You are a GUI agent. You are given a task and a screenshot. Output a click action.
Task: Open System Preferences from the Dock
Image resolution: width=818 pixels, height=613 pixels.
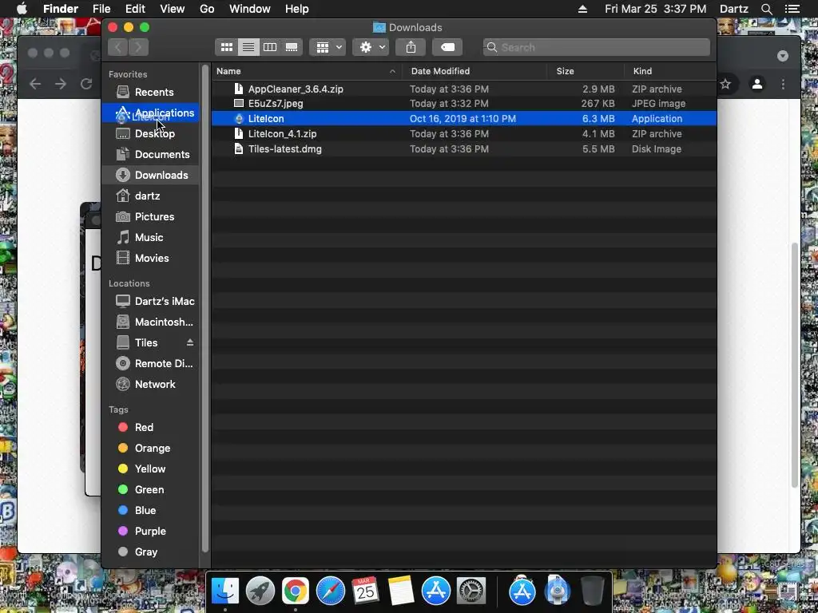(471, 591)
